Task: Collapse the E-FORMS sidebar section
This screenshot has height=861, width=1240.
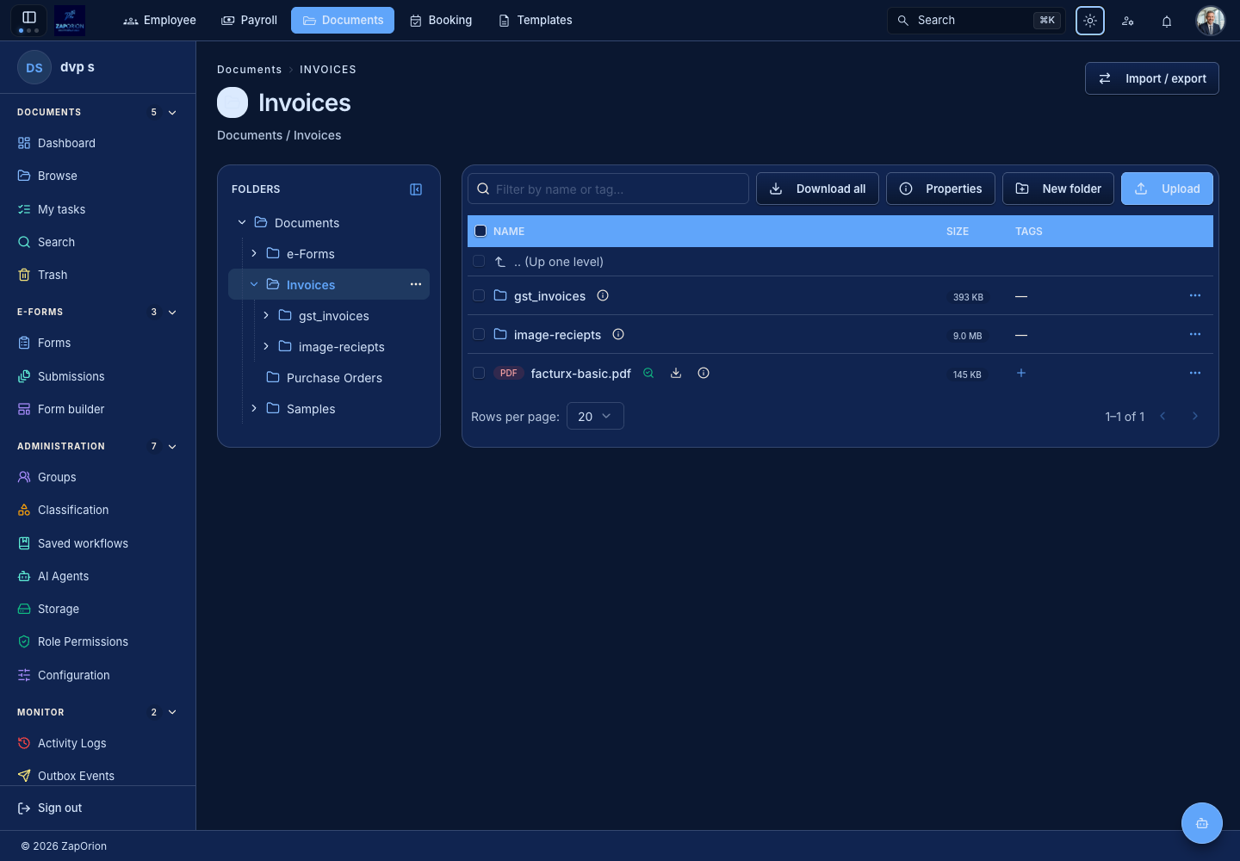Action: click(172, 312)
